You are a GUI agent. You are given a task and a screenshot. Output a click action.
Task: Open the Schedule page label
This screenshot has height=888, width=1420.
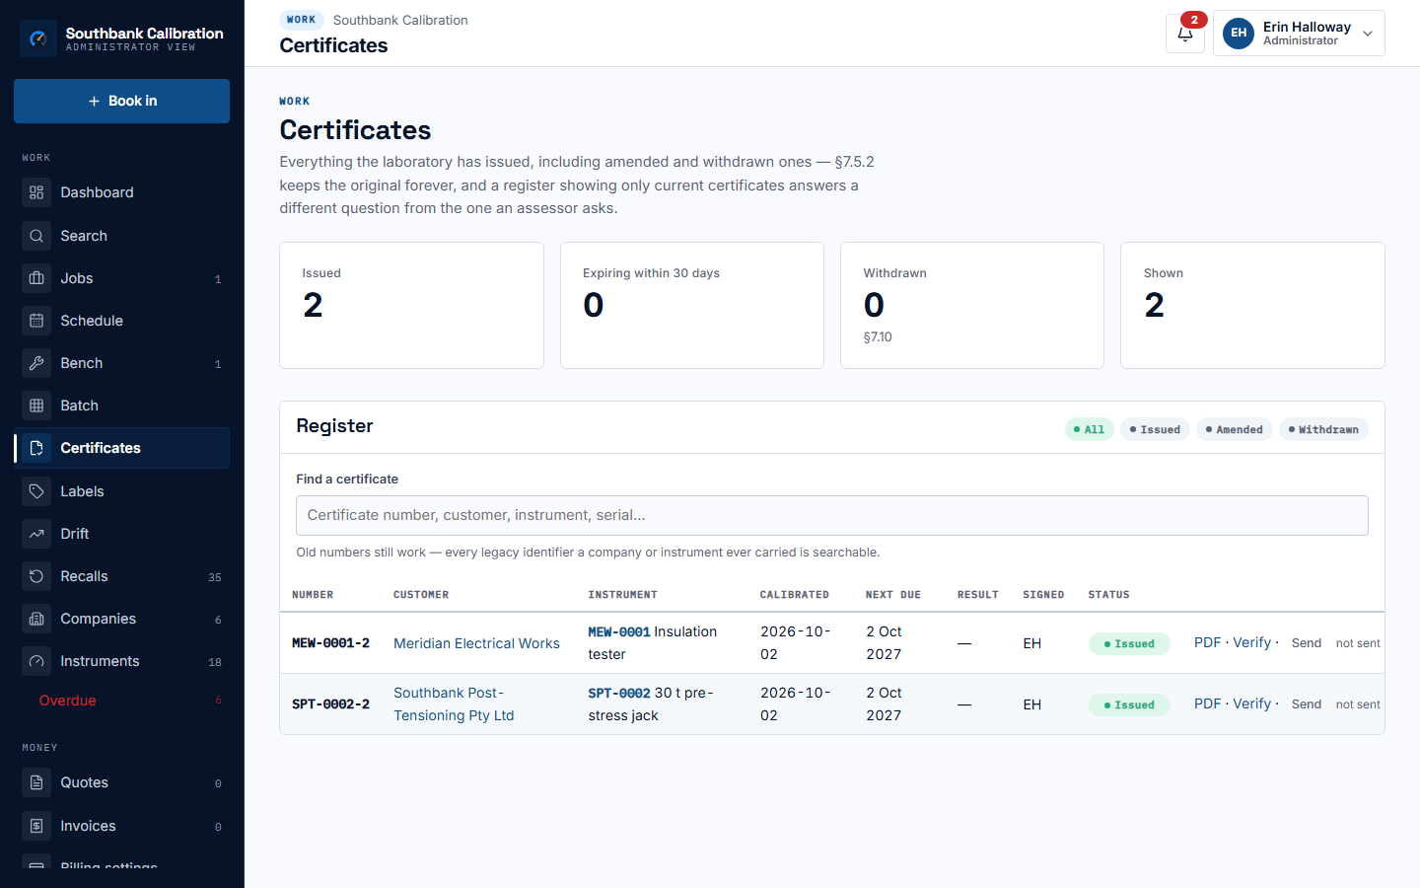92,321
